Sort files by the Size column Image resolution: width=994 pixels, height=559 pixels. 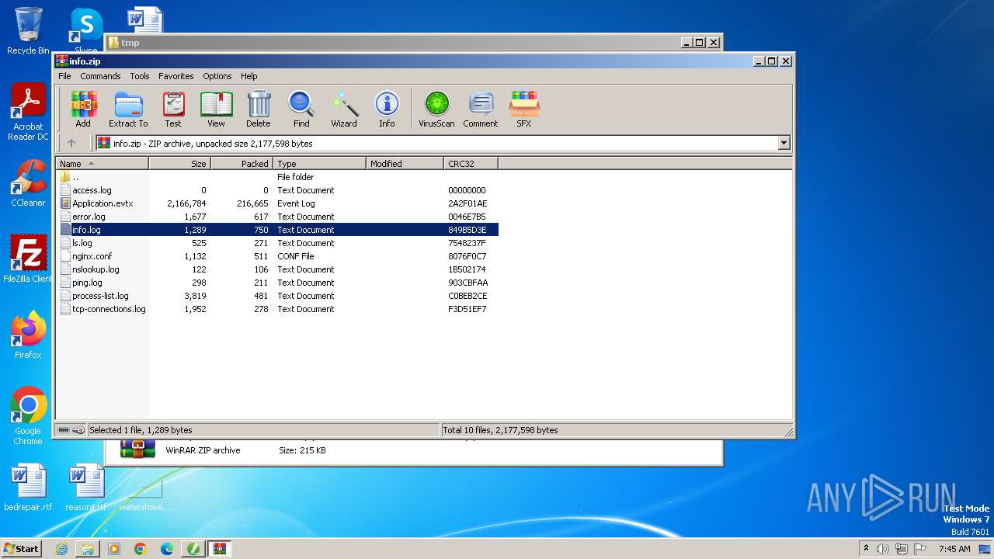pyautogui.click(x=180, y=164)
